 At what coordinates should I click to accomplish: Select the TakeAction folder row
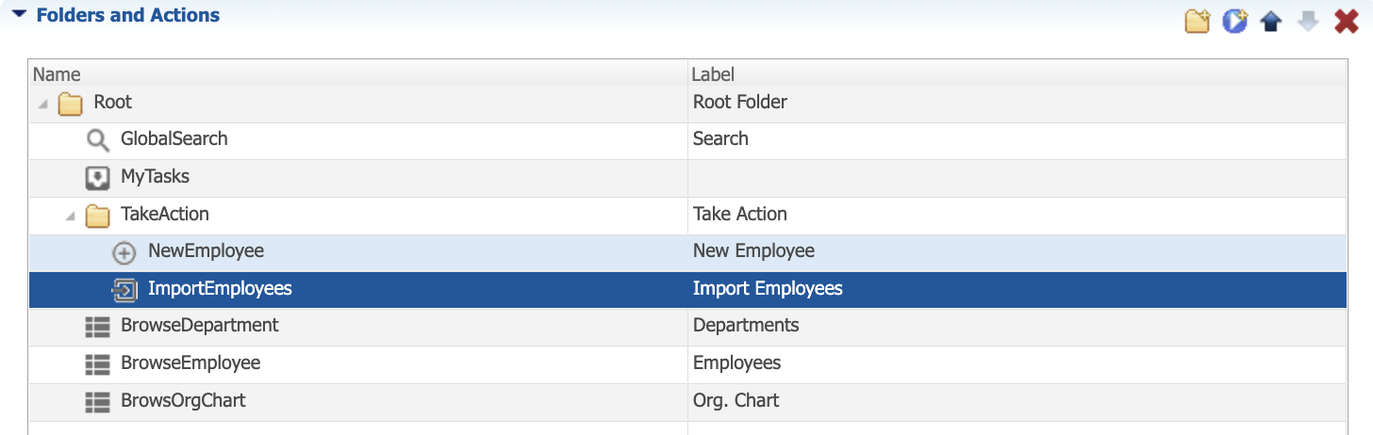tap(687, 216)
